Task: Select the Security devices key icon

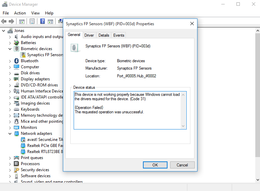Action: pyautogui.click(x=16, y=170)
